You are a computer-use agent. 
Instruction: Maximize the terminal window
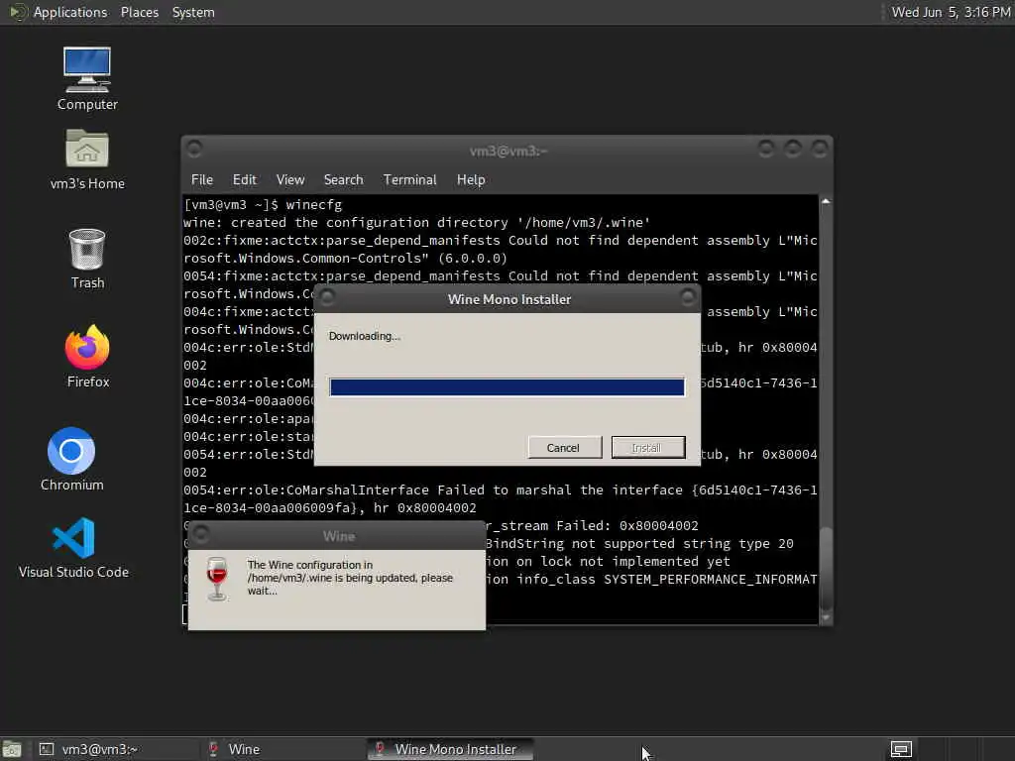(793, 149)
